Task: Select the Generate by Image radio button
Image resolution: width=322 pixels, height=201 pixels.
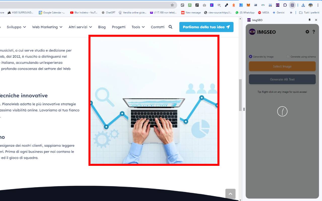Action: [x=251, y=57]
